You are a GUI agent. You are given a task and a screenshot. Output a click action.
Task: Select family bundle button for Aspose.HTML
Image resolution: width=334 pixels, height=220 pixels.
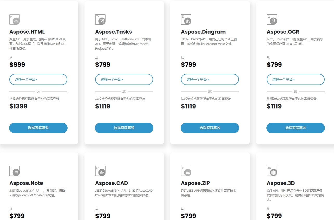pyautogui.click(x=38, y=128)
